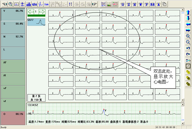Select the QTd analysis toolbar icon
The width and height of the screenshot is (192, 129).
[35, 4]
